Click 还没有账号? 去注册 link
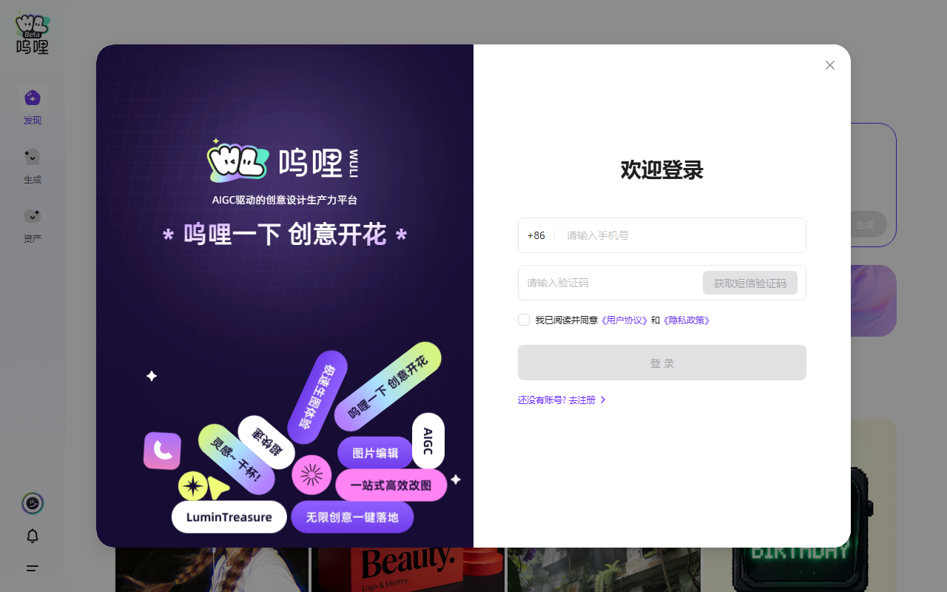This screenshot has width=947, height=592. [562, 400]
